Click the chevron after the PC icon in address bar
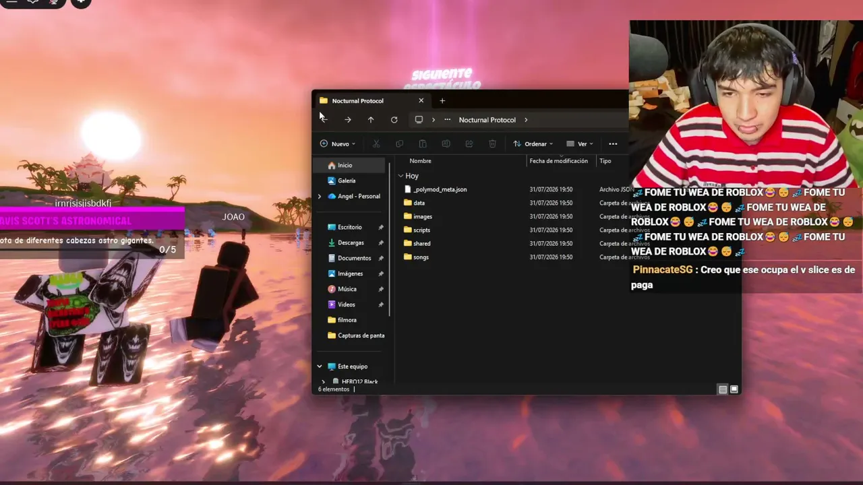This screenshot has height=485, width=863. point(434,120)
